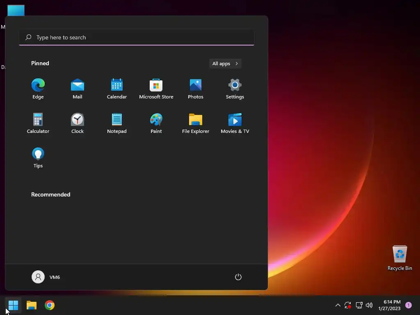420x315 pixels.
Task: Open File Explorer from the taskbar
Action: (31, 305)
